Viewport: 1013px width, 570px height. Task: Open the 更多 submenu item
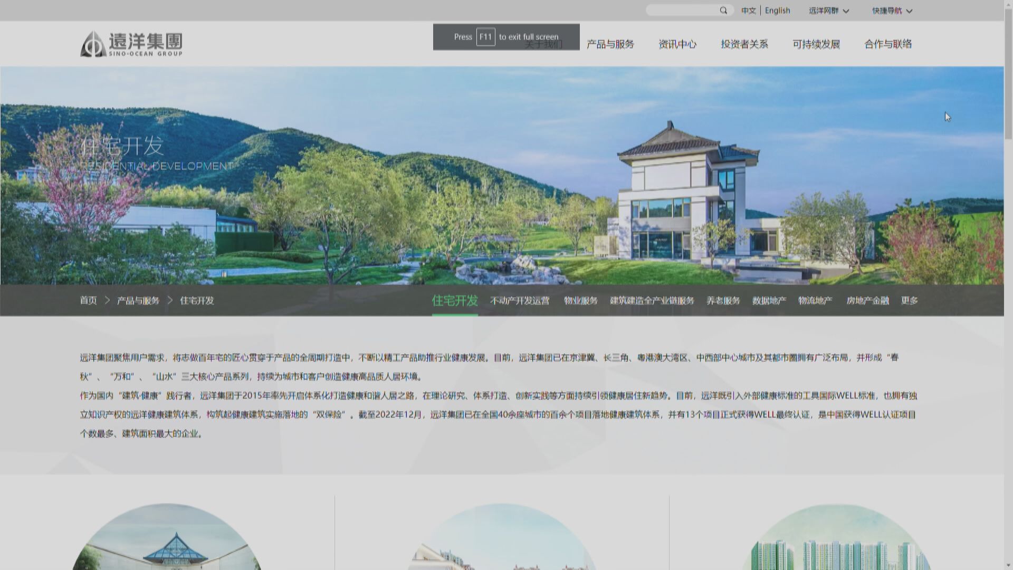point(909,300)
